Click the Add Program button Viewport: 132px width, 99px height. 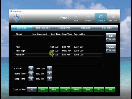point(111,38)
